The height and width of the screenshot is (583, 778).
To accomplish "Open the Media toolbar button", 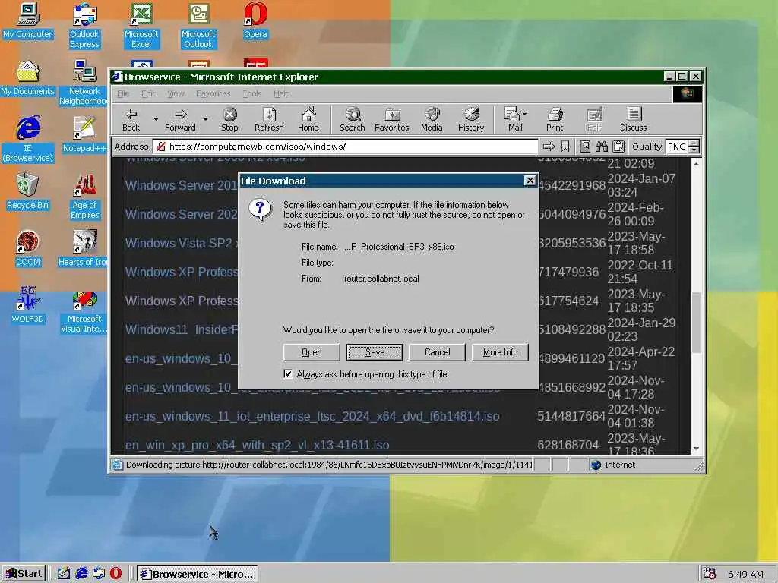I will 432,119.
